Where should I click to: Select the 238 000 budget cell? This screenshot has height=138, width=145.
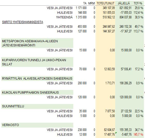tap(82, 130)
